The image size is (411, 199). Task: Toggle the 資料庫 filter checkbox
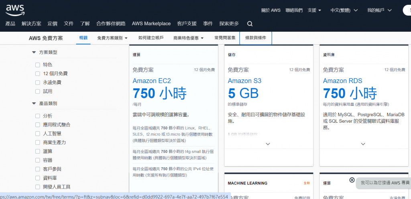point(38,178)
